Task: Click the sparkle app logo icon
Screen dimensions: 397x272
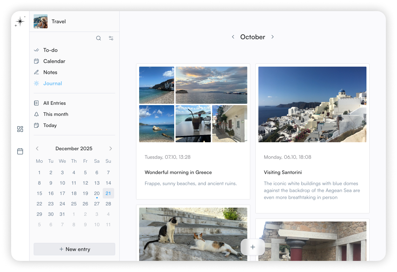Action: pos(20,22)
